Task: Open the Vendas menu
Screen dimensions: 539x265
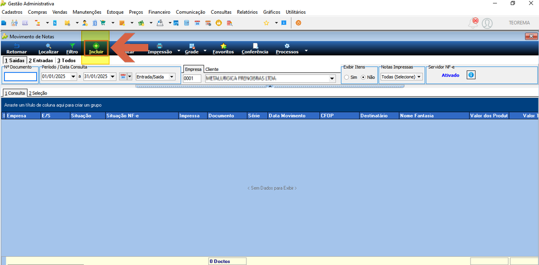Action: pos(60,12)
